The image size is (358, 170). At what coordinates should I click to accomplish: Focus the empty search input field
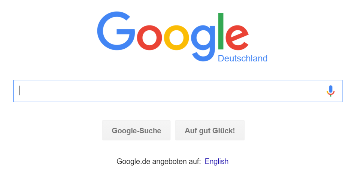tap(178, 91)
